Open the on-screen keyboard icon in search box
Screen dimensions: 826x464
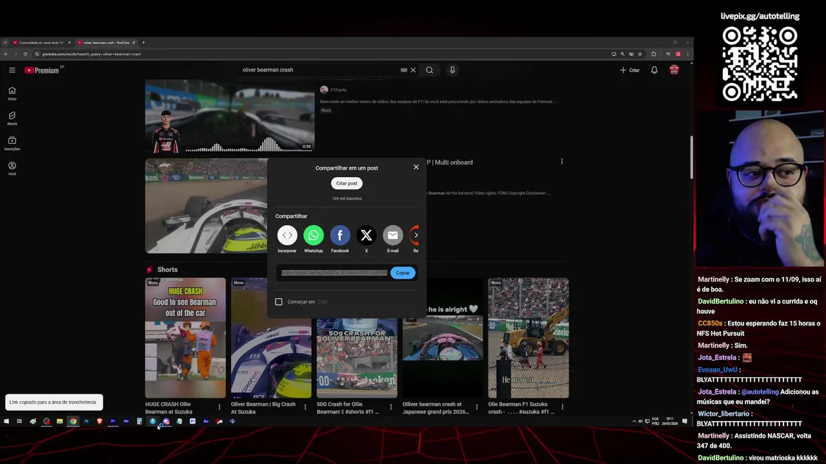coord(404,70)
